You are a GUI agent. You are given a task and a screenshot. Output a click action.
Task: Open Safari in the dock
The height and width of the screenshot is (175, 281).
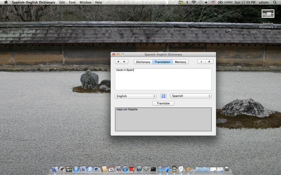point(160,169)
